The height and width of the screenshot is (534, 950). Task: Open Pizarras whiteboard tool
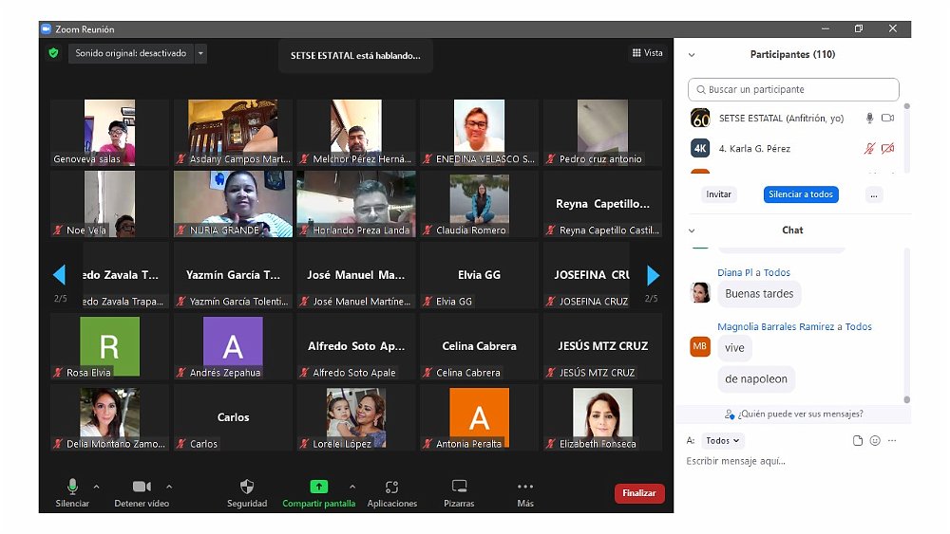pos(459,488)
